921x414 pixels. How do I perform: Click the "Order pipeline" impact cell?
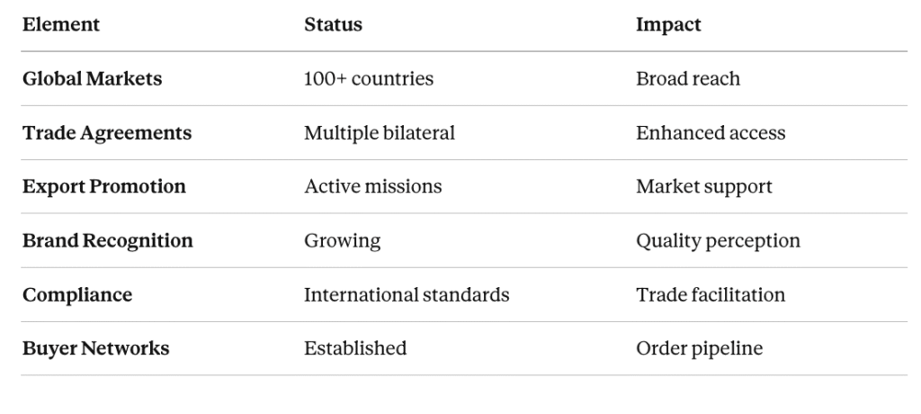pyautogui.click(x=699, y=348)
